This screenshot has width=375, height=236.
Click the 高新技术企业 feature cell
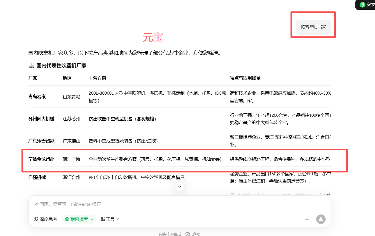(280, 97)
